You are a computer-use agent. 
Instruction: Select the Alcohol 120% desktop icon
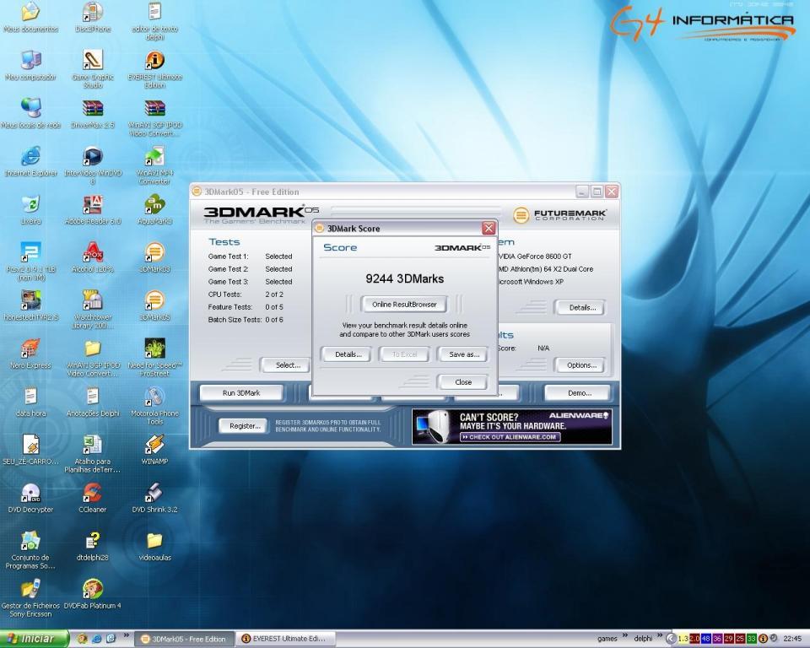tap(93, 258)
